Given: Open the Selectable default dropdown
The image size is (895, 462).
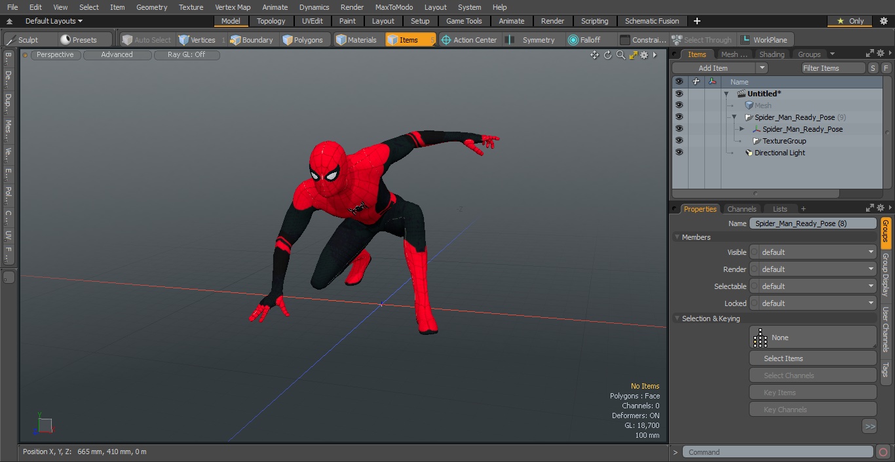Looking at the screenshot, I should pyautogui.click(x=812, y=286).
